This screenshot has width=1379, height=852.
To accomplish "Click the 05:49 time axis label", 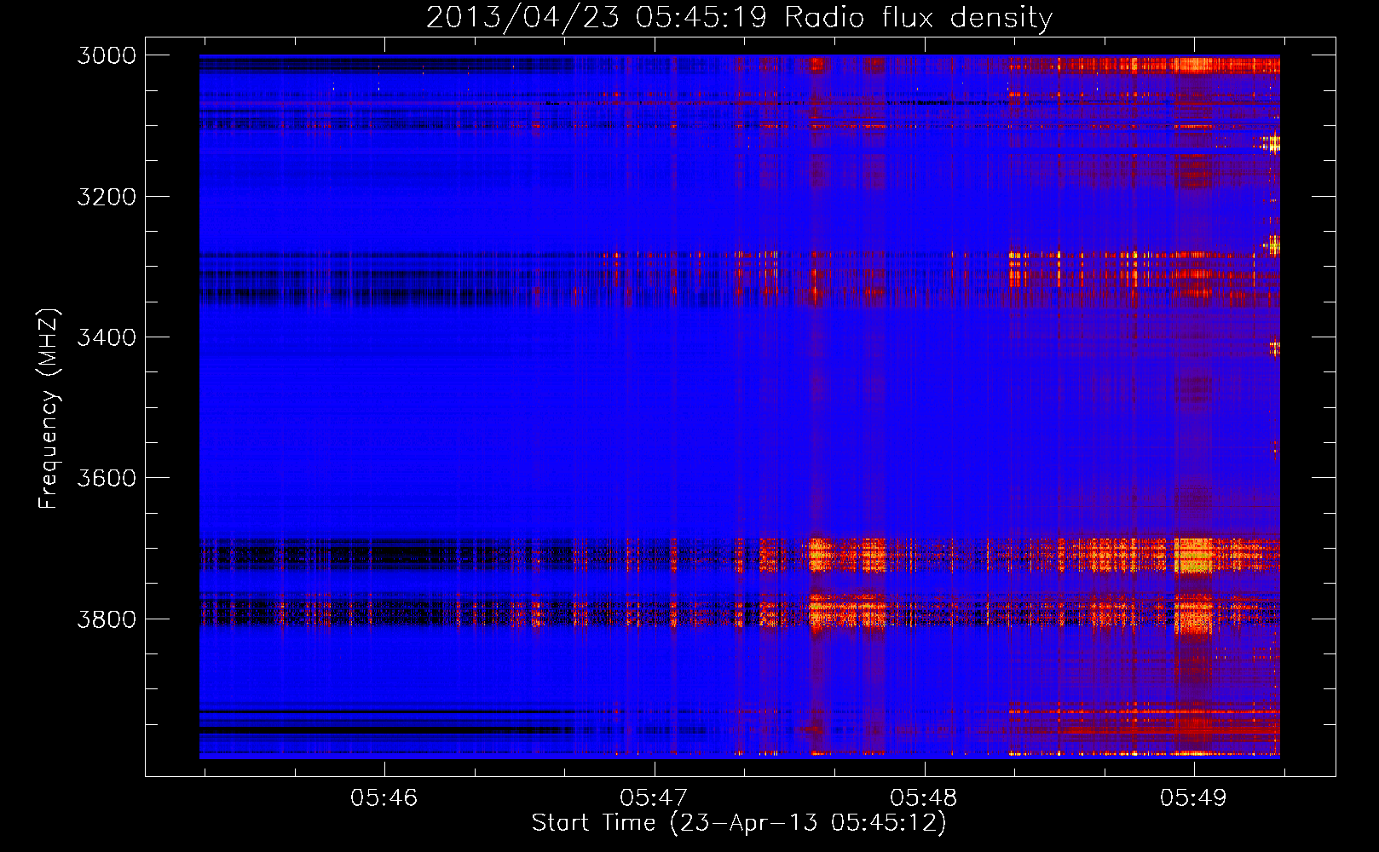I will (x=1193, y=798).
